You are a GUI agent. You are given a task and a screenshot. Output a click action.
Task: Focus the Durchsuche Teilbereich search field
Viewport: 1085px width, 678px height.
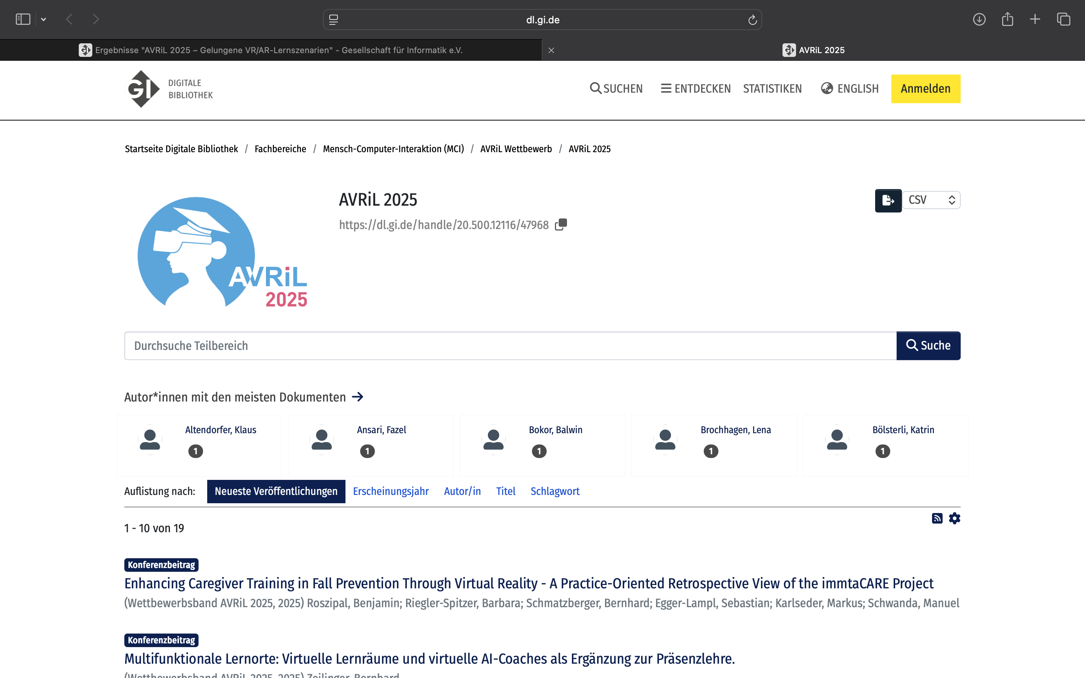510,346
